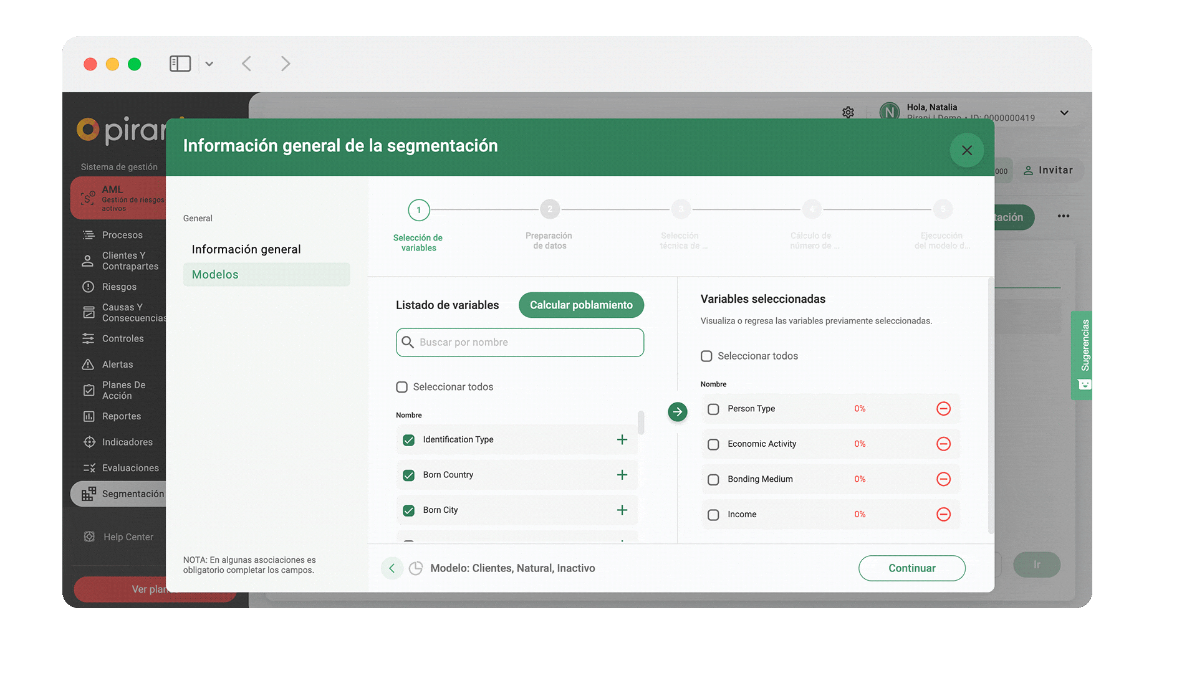
Task: Expand the user account dropdown chevron
Action: click(x=1064, y=113)
